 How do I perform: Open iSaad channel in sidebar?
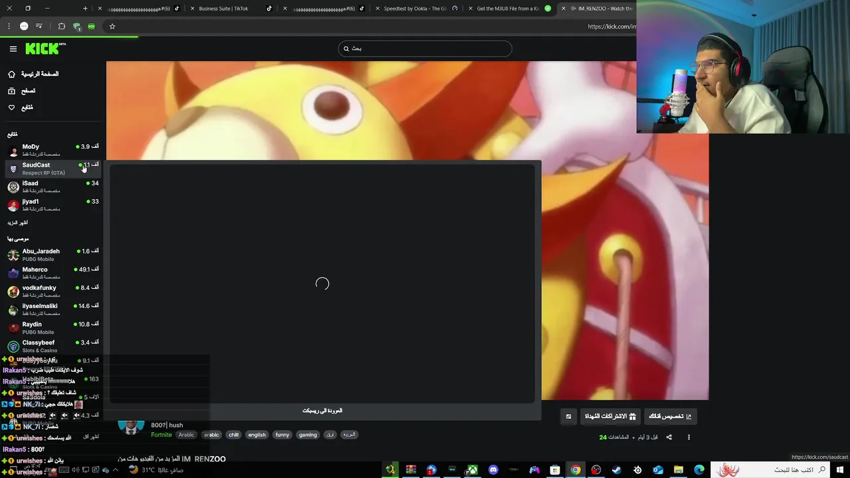point(53,187)
